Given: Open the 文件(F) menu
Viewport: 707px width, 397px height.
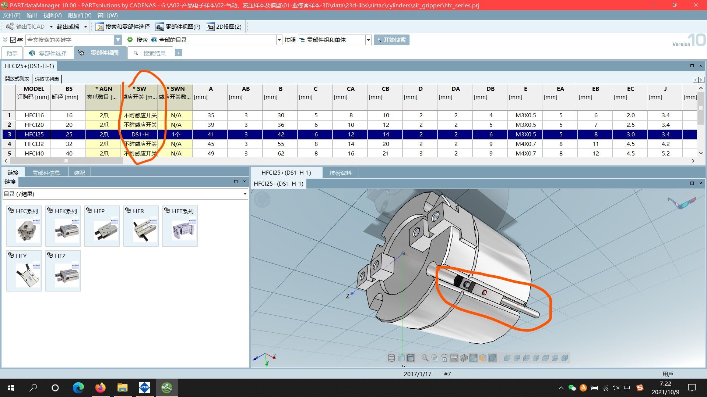Looking at the screenshot, I should pos(12,15).
